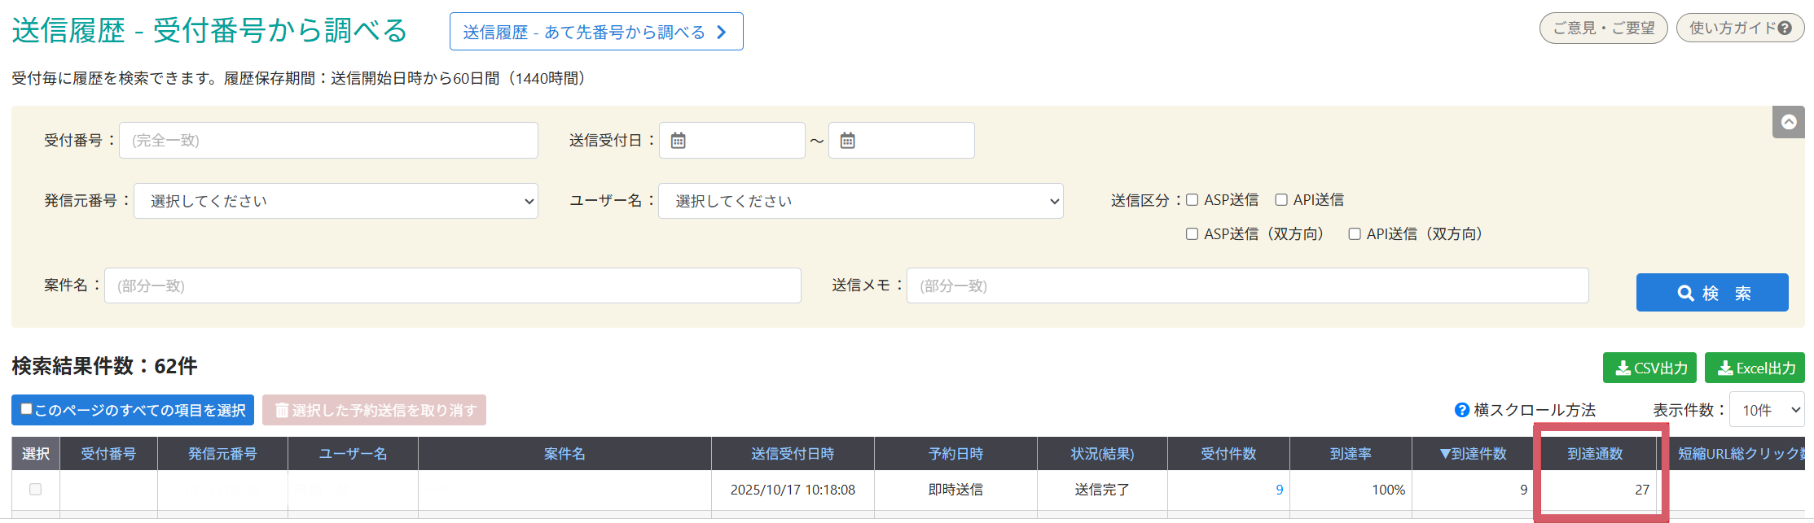Click the 送信受付日 end date field
The width and height of the screenshot is (1814, 523).
(901, 141)
